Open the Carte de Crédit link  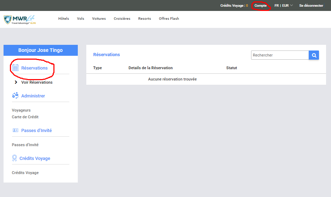pyautogui.click(x=25, y=117)
